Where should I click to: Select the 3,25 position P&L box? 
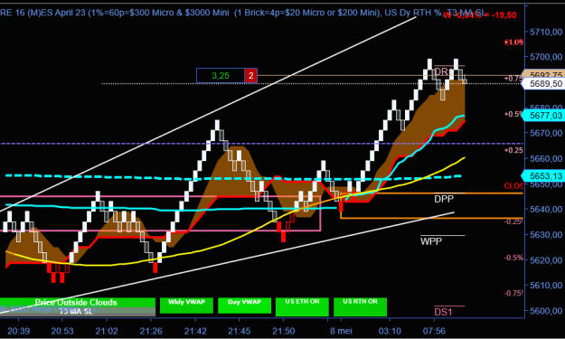221,76
